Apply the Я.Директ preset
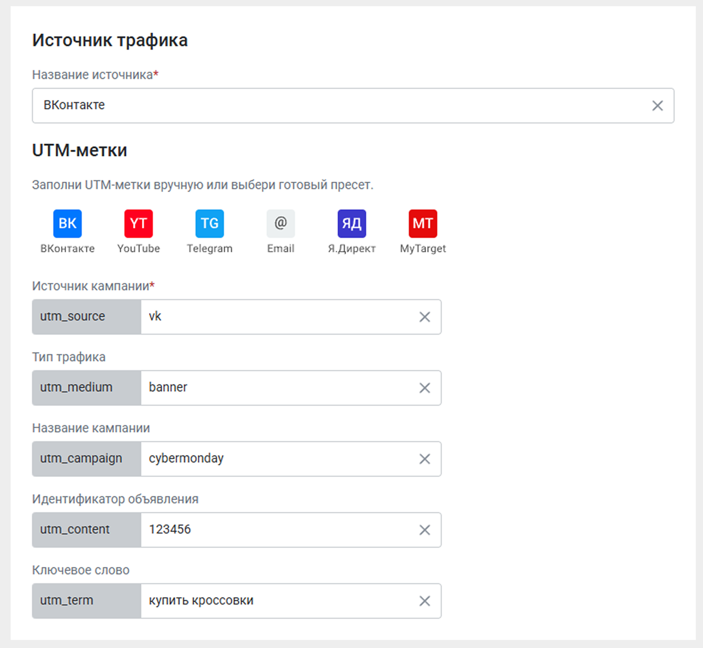 tap(351, 224)
